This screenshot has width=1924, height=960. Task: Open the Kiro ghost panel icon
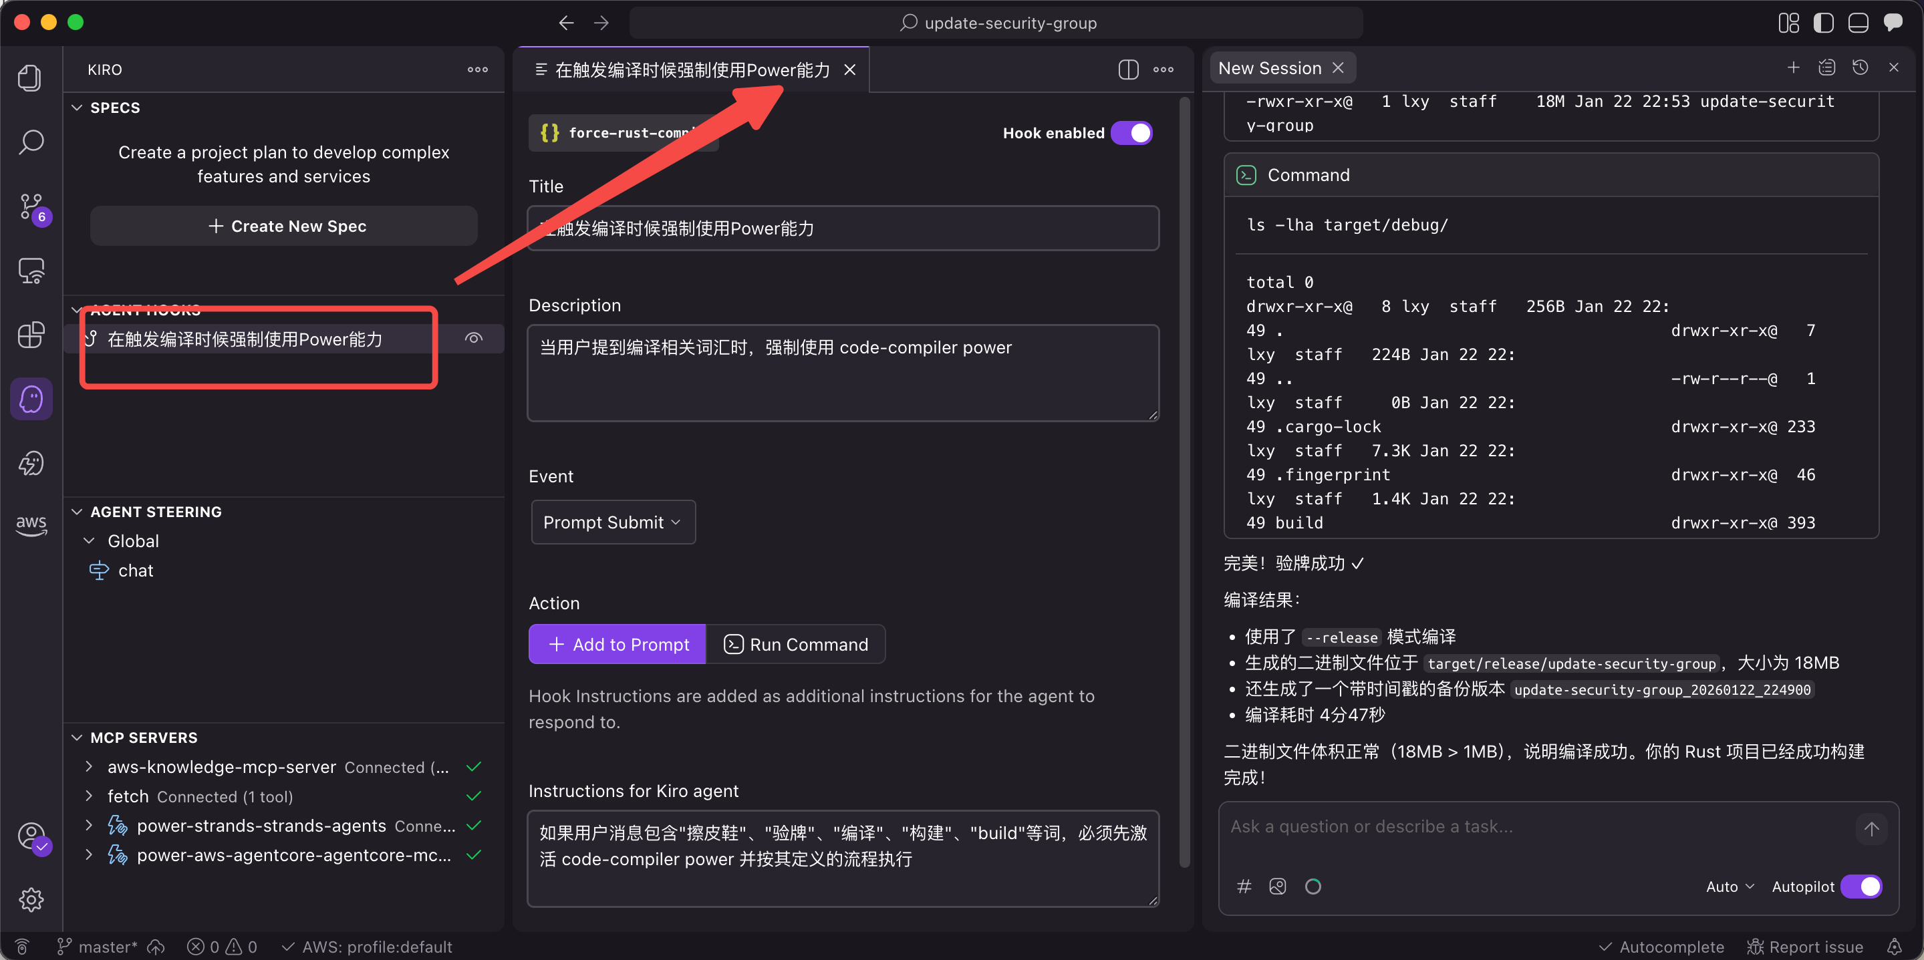(x=31, y=399)
